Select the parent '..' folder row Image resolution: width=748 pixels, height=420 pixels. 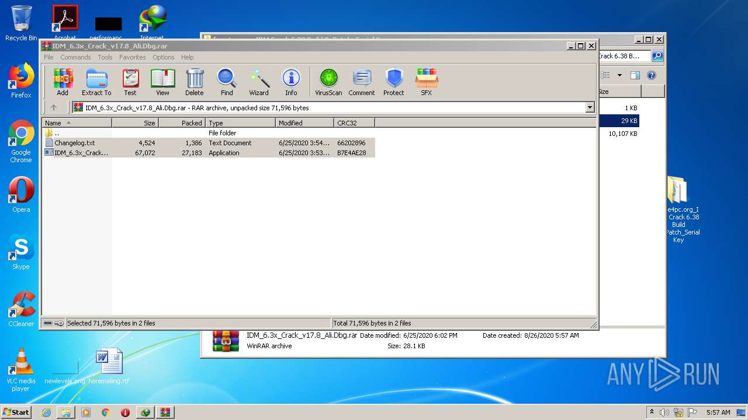209,133
